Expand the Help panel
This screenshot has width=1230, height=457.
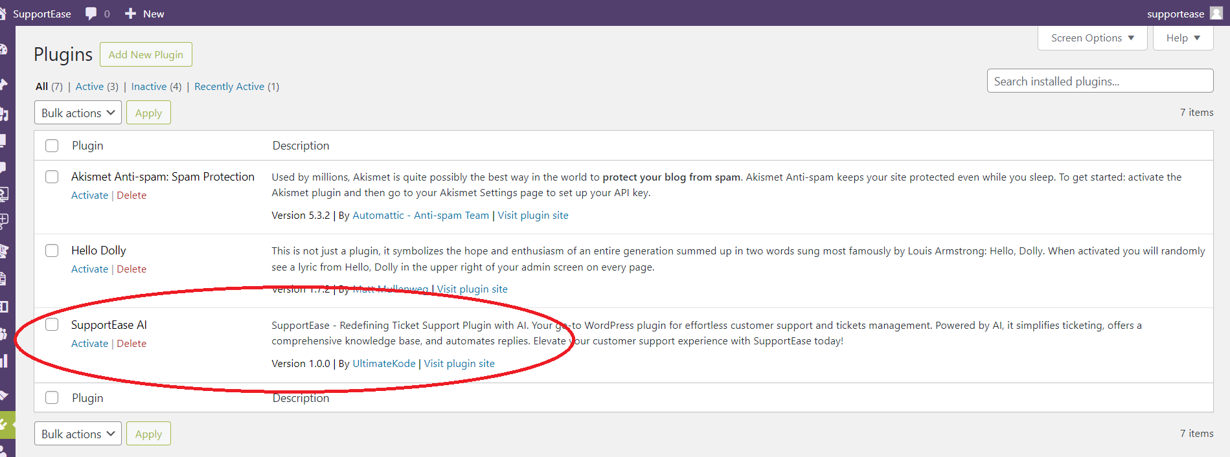click(1183, 38)
